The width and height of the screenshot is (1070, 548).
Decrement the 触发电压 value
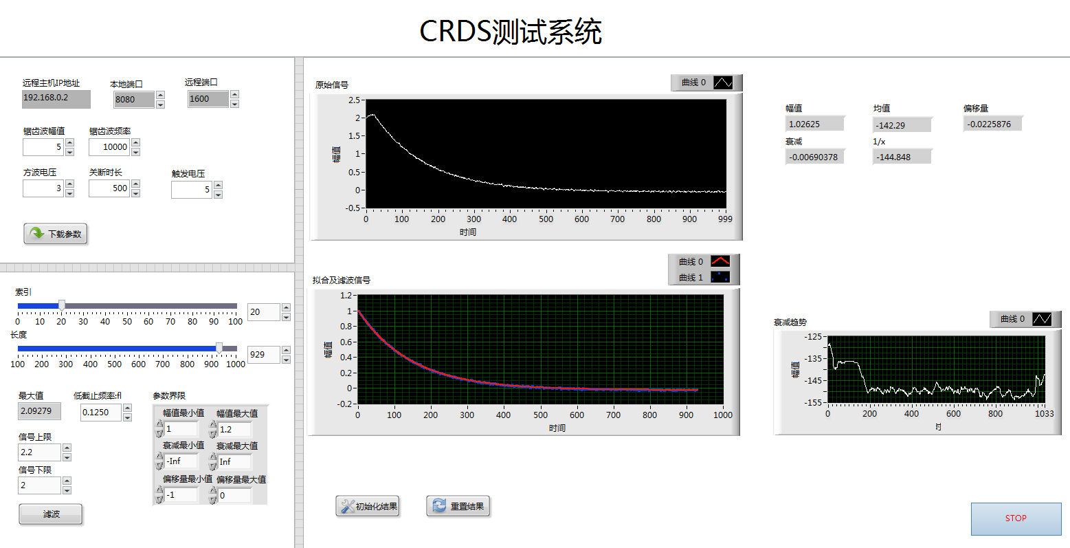pyautogui.click(x=219, y=193)
